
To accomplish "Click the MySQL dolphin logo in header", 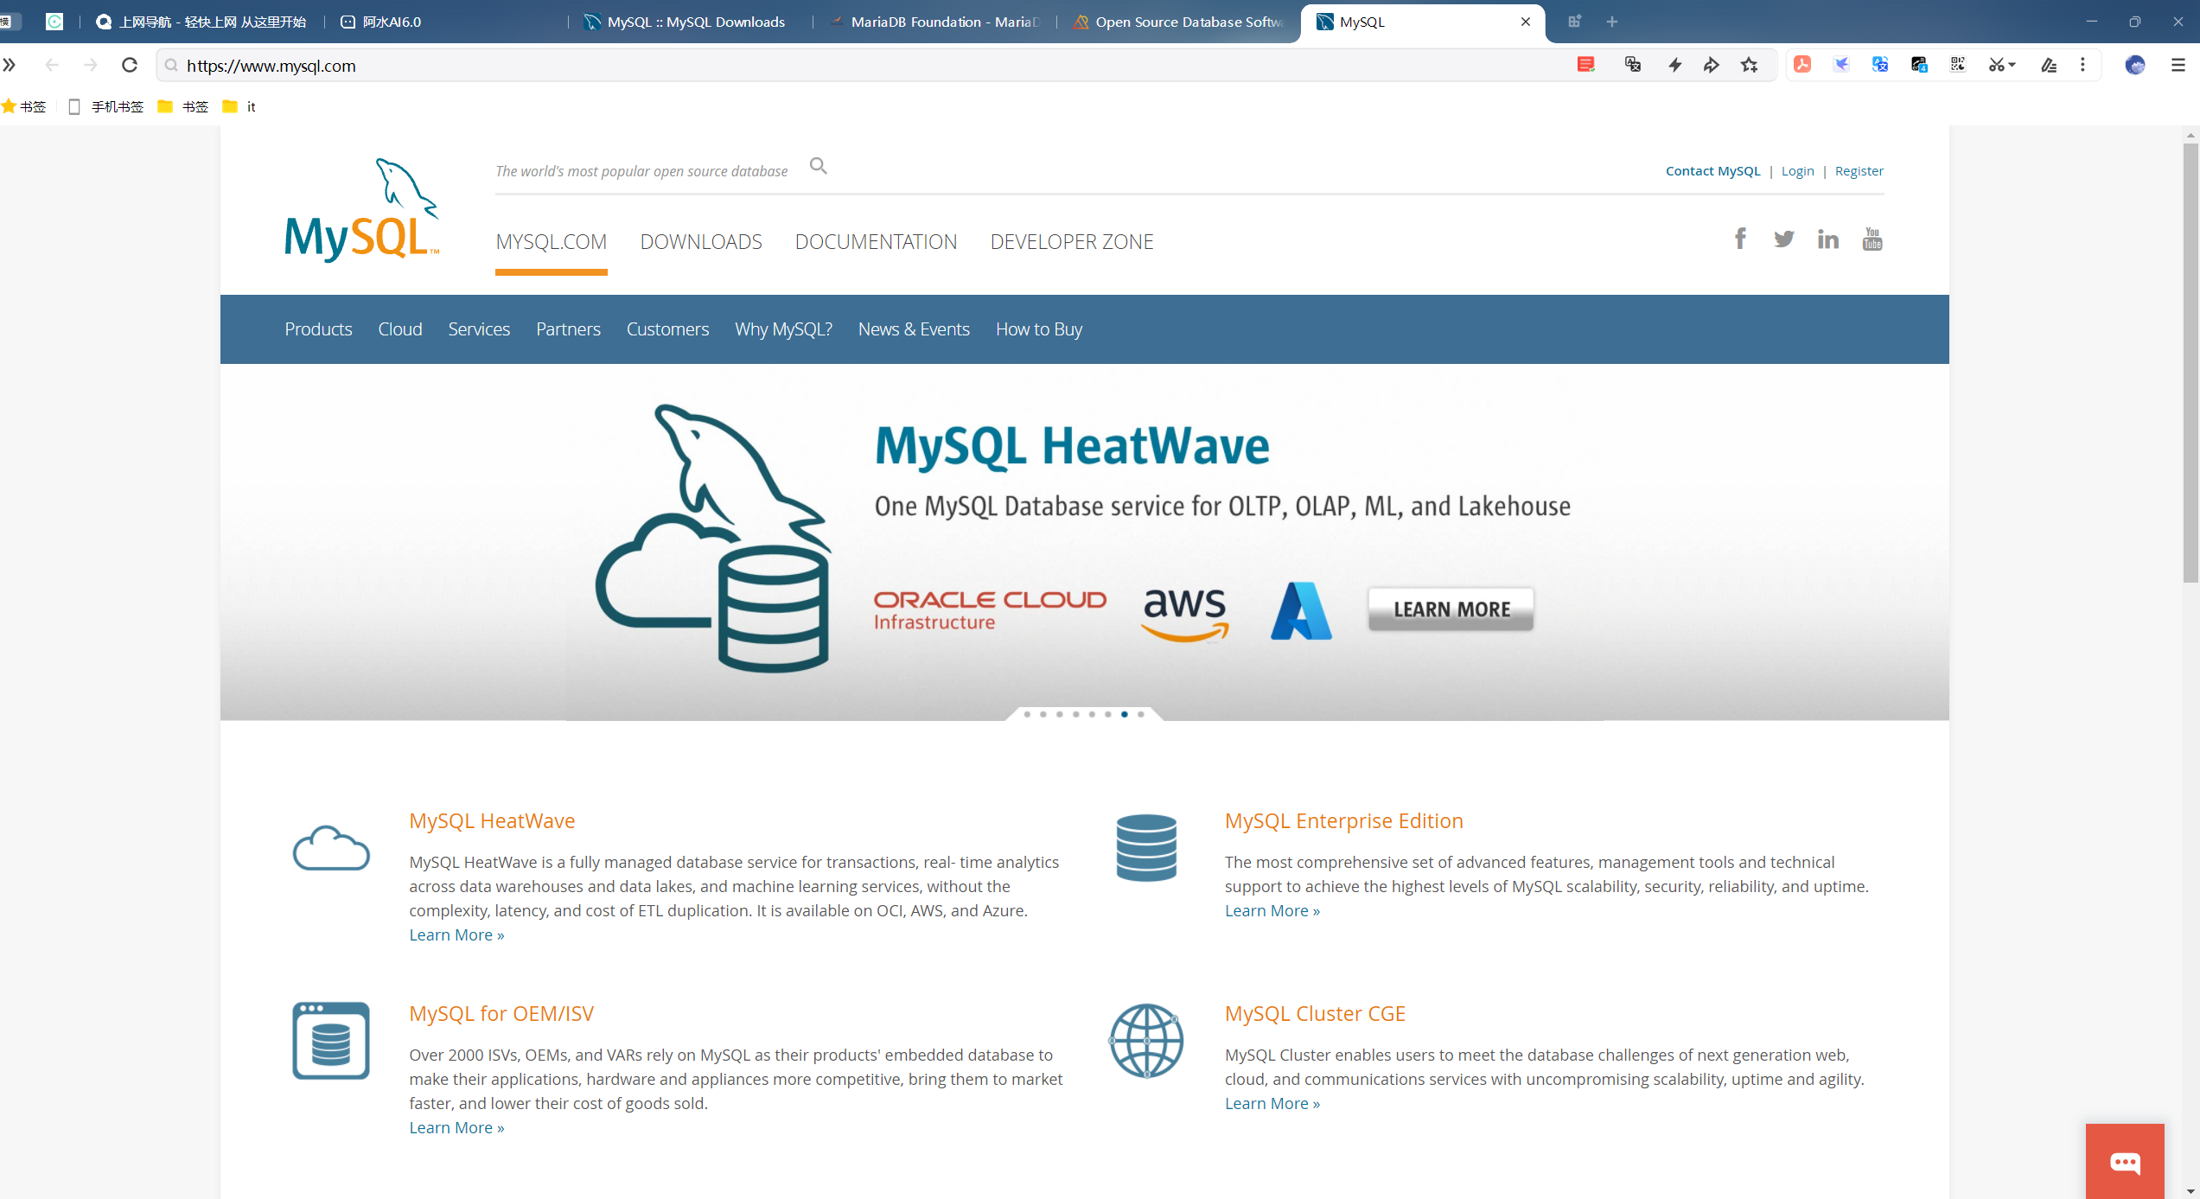I will [362, 210].
